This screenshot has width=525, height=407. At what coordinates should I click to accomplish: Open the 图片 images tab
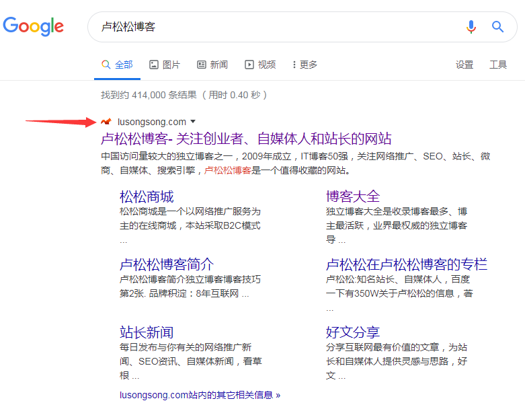pos(165,65)
